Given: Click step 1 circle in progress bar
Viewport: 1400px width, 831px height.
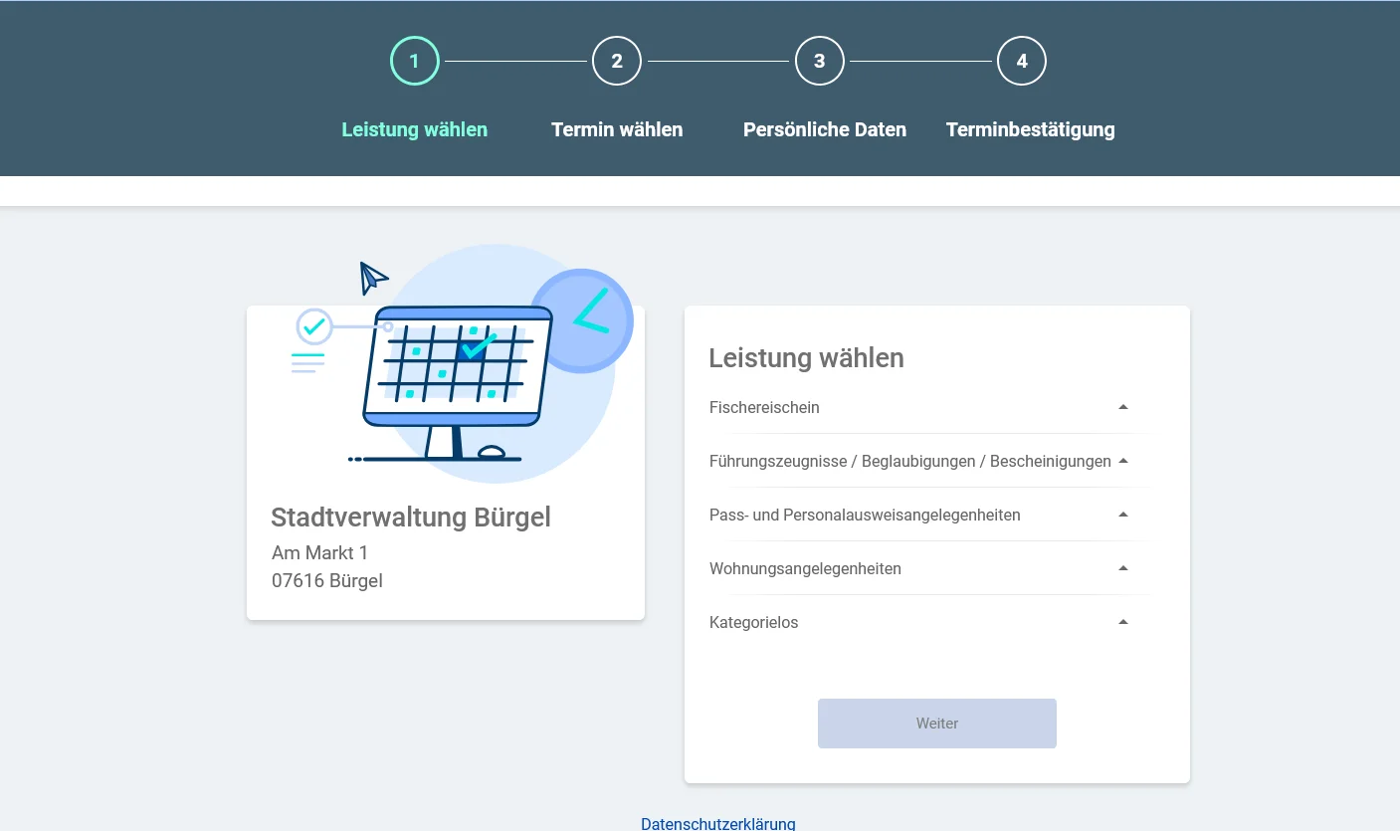Looking at the screenshot, I should pos(415,61).
